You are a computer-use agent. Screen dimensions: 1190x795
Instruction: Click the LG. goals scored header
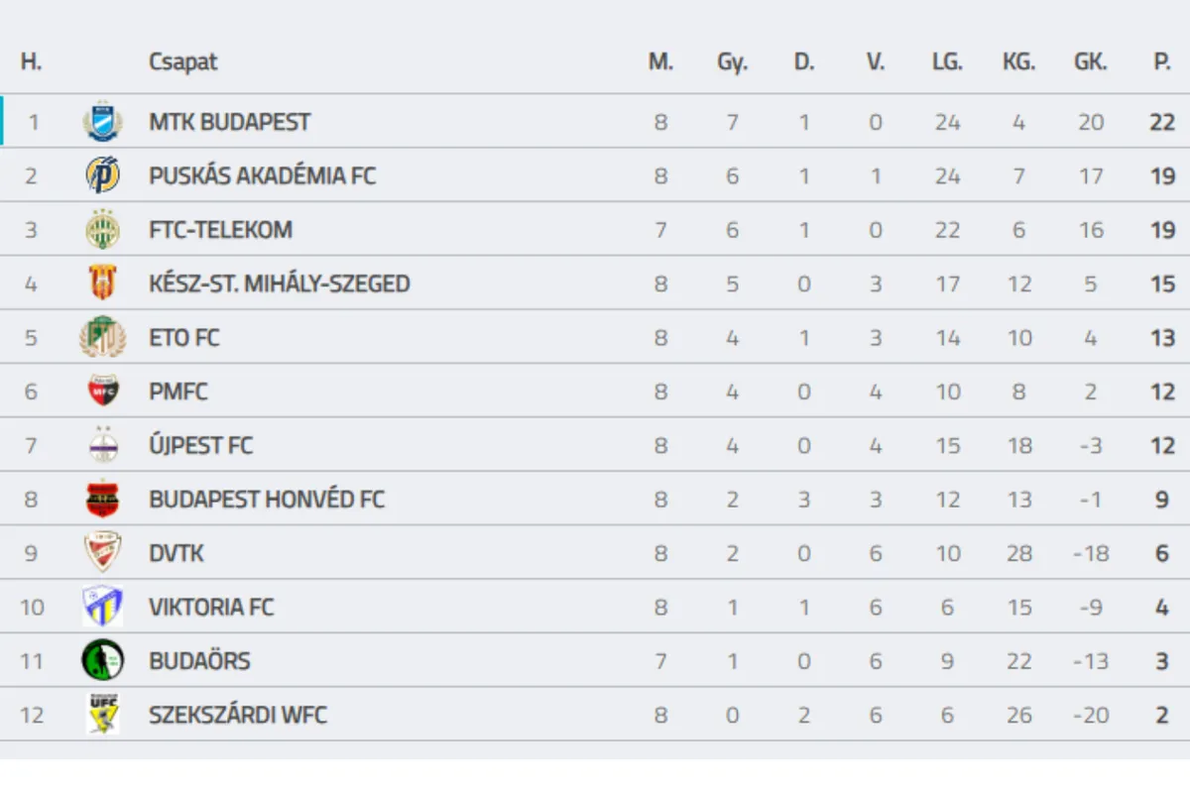click(x=947, y=61)
